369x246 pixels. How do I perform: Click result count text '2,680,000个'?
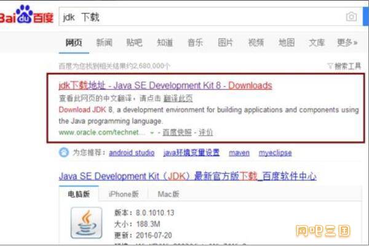(151, 66)
